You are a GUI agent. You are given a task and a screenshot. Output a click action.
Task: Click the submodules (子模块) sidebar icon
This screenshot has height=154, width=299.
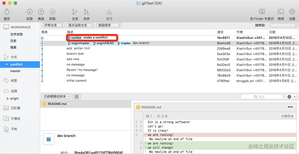(x=6, y=119)
